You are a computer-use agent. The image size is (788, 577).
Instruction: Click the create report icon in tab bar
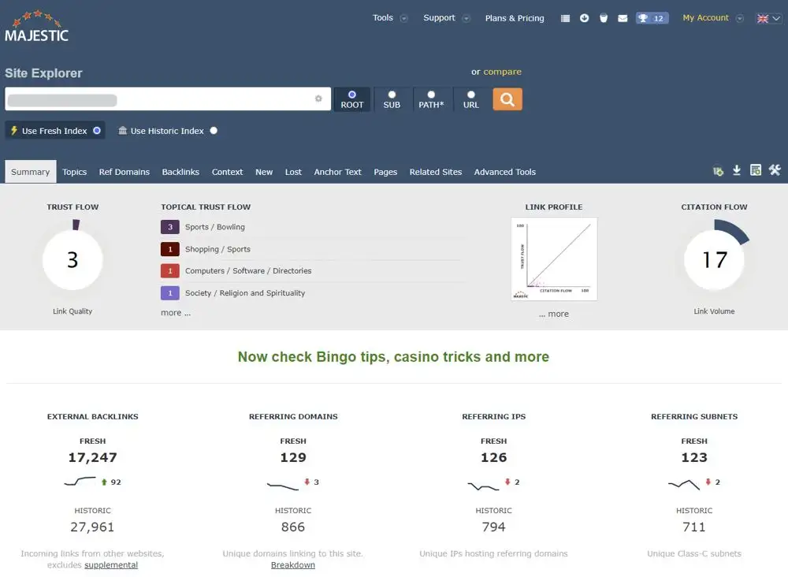[756, 170]
